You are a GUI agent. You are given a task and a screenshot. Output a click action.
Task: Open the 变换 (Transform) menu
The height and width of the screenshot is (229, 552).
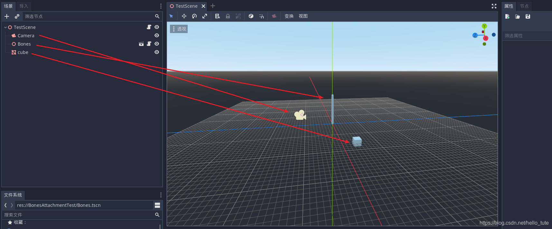[289, 16]
